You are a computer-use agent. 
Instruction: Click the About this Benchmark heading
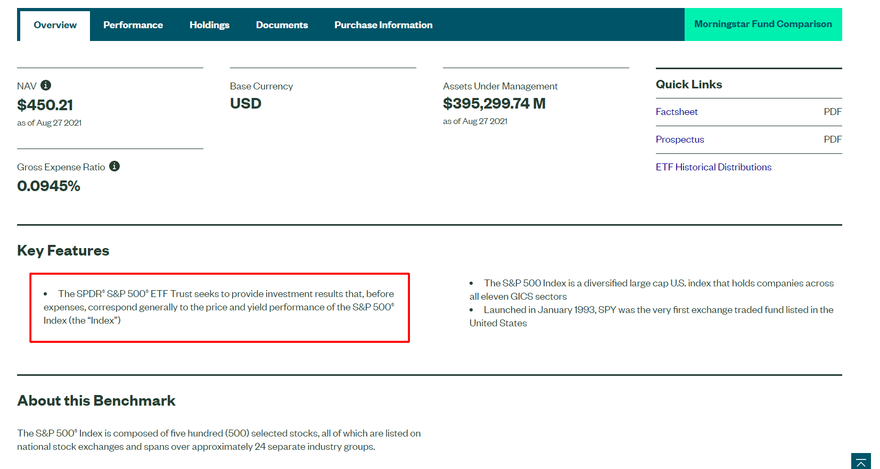coord(96,400)
